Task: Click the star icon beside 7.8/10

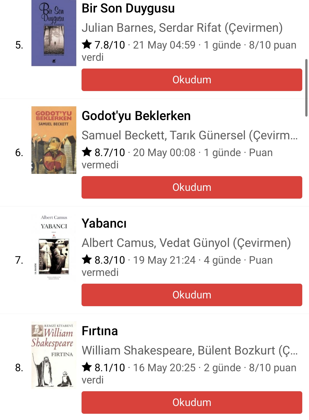Action: tap(87, 45)
